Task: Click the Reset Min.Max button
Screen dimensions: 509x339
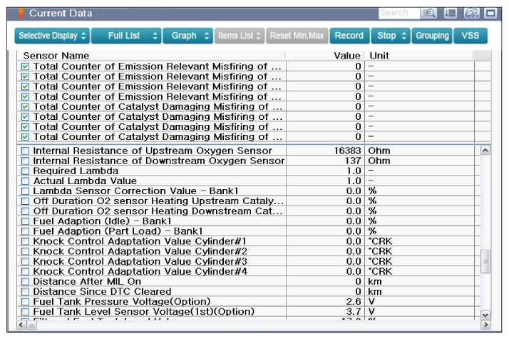Action: coord(297,36)
